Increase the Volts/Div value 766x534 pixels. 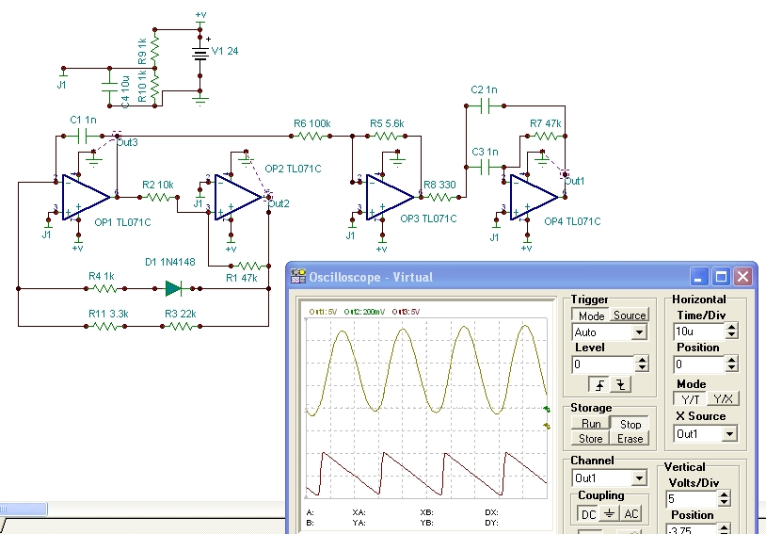coord(724,494)
